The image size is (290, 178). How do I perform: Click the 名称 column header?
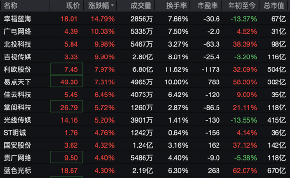11,6
